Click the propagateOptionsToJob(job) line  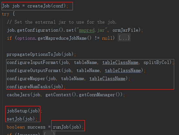[41, 54]
